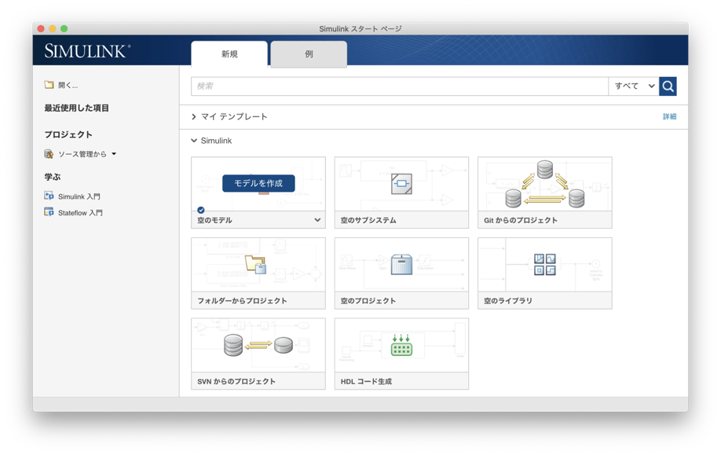The image size is (721, 455).
Task: Click the search magnifier button
Action: click(x=668, y=86)
